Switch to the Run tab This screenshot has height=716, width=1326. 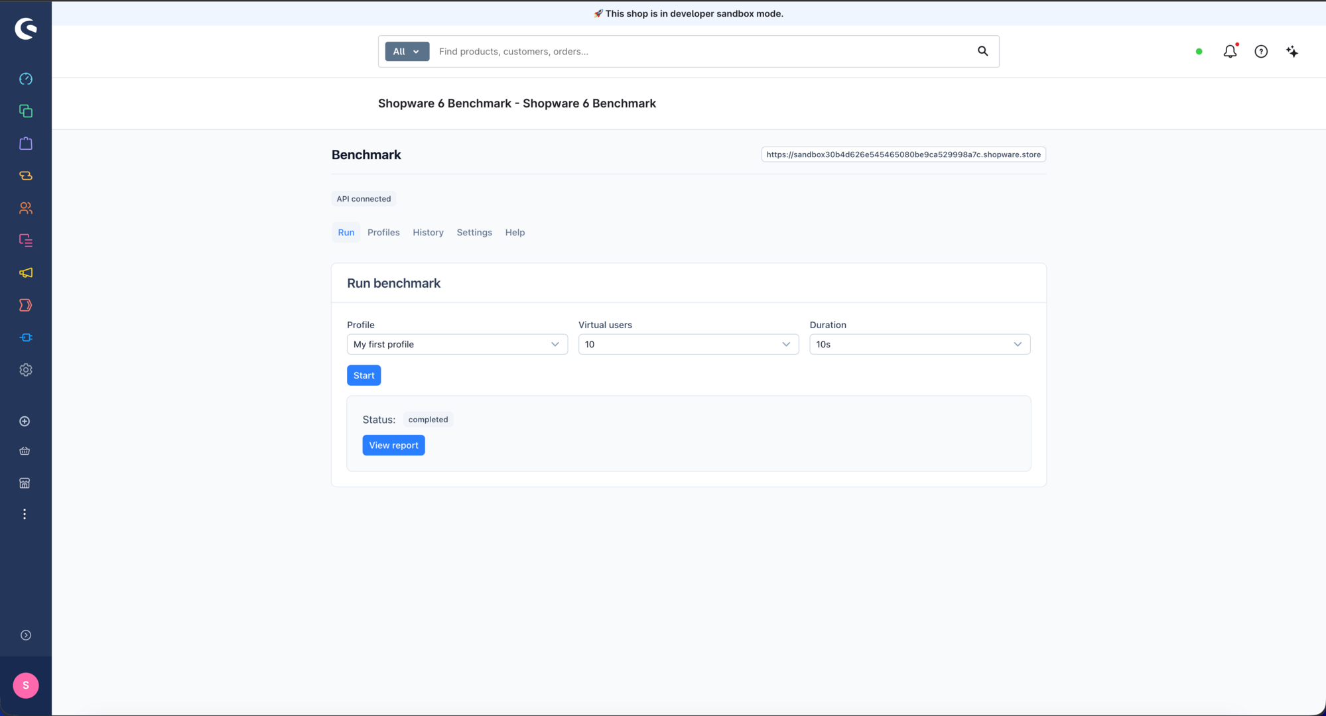coord(346,233)
